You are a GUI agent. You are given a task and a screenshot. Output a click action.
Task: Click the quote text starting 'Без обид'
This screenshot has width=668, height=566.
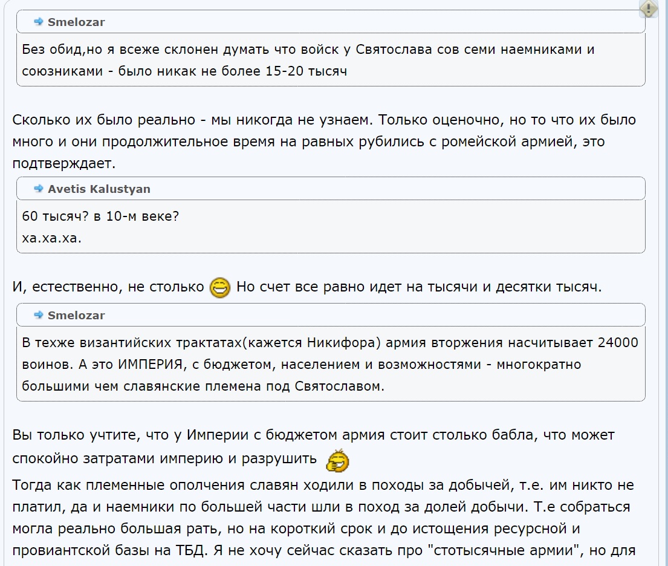tap(308, 60)
